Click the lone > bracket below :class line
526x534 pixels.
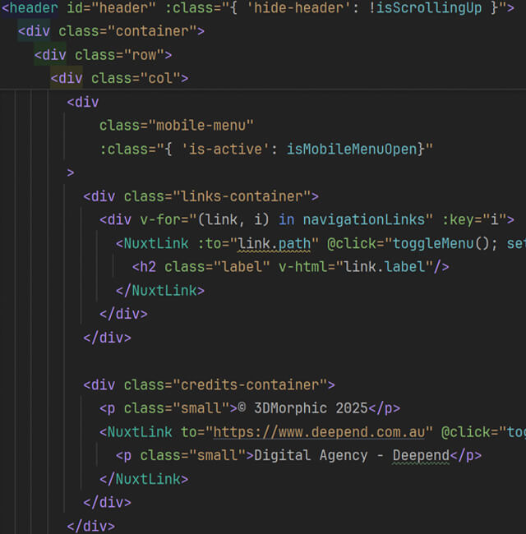71,173
